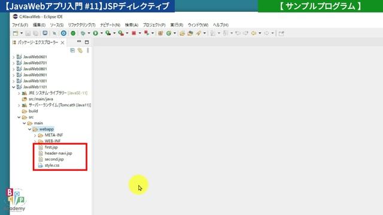Click the blue circle toolbar icon
Image resolution: width=383 pixels, height=215 pixels.
click(x=63, y=33)
